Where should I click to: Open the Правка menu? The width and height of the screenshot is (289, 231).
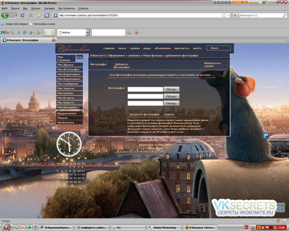tap(15, 8)
